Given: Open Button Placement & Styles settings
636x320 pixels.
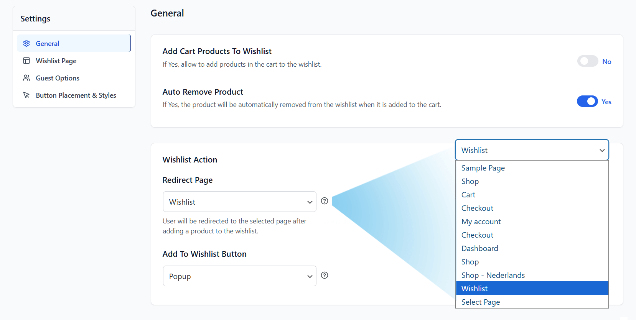Looking at the screenshot, I should point(76,95).
